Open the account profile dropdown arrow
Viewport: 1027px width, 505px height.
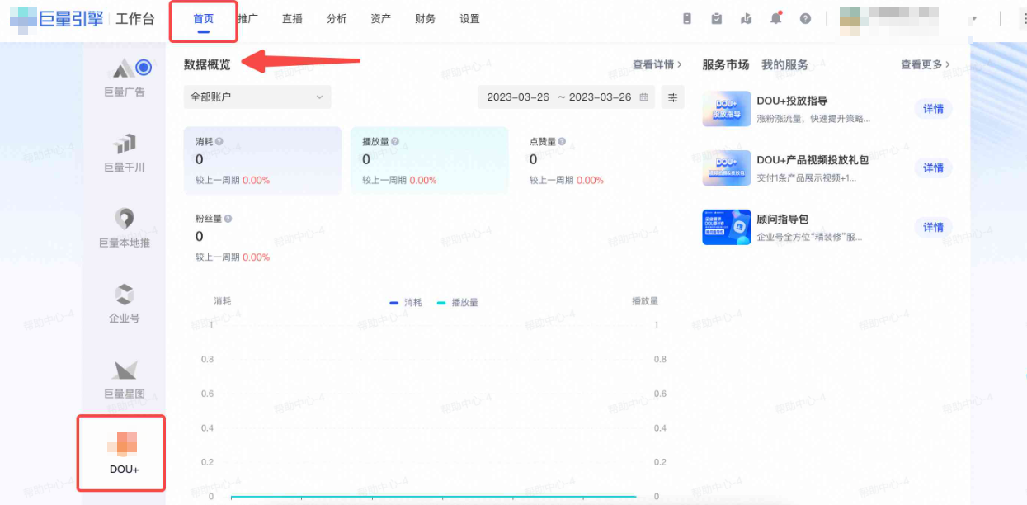pos(974,18)
